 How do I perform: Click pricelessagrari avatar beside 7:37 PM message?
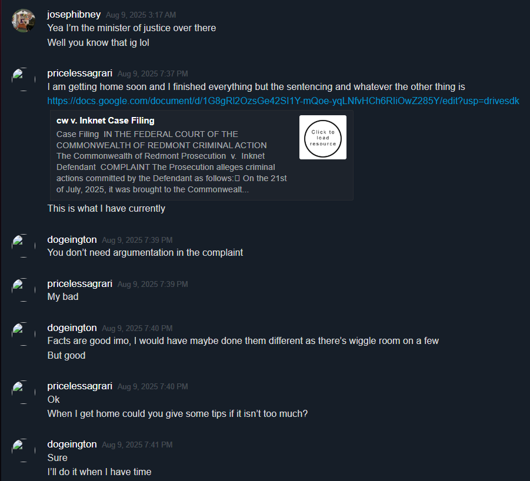(x=24, y=79)
